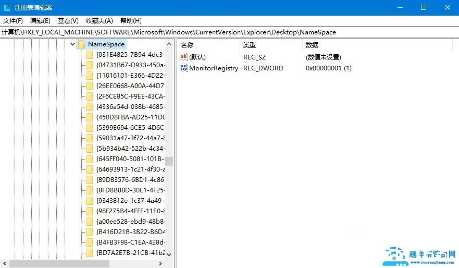Open the 帮助(H) menu

[x=131, y=21]
